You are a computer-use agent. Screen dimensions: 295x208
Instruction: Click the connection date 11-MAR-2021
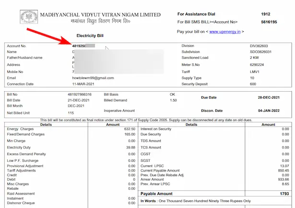pos(83,84)
